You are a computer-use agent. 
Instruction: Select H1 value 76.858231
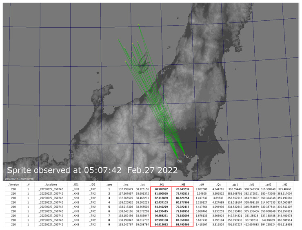click(x=161, y=216)
